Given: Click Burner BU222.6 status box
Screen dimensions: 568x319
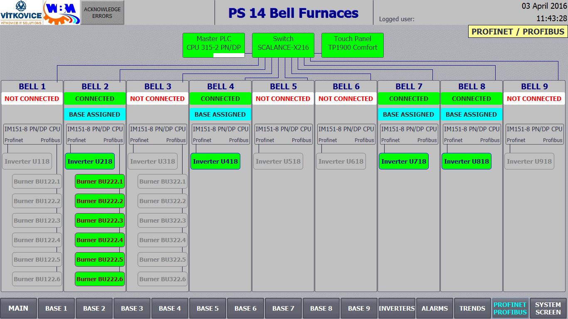Looking at the screenshot, I should pyautogui.click(x=100, y=279).
